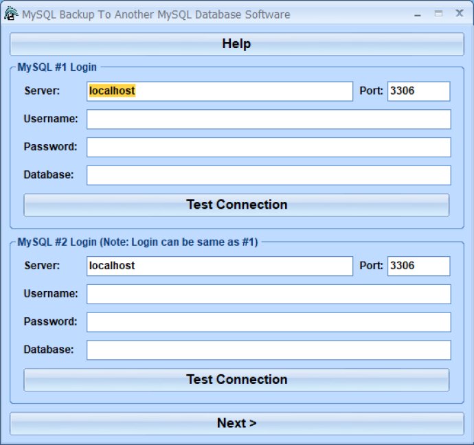Click the app icon in the title bar
The width and height of the screenshot is (474, 445).
coord(11,13)
